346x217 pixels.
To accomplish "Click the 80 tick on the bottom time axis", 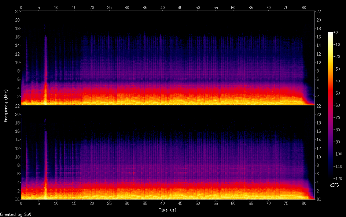I will coord(304,203).
